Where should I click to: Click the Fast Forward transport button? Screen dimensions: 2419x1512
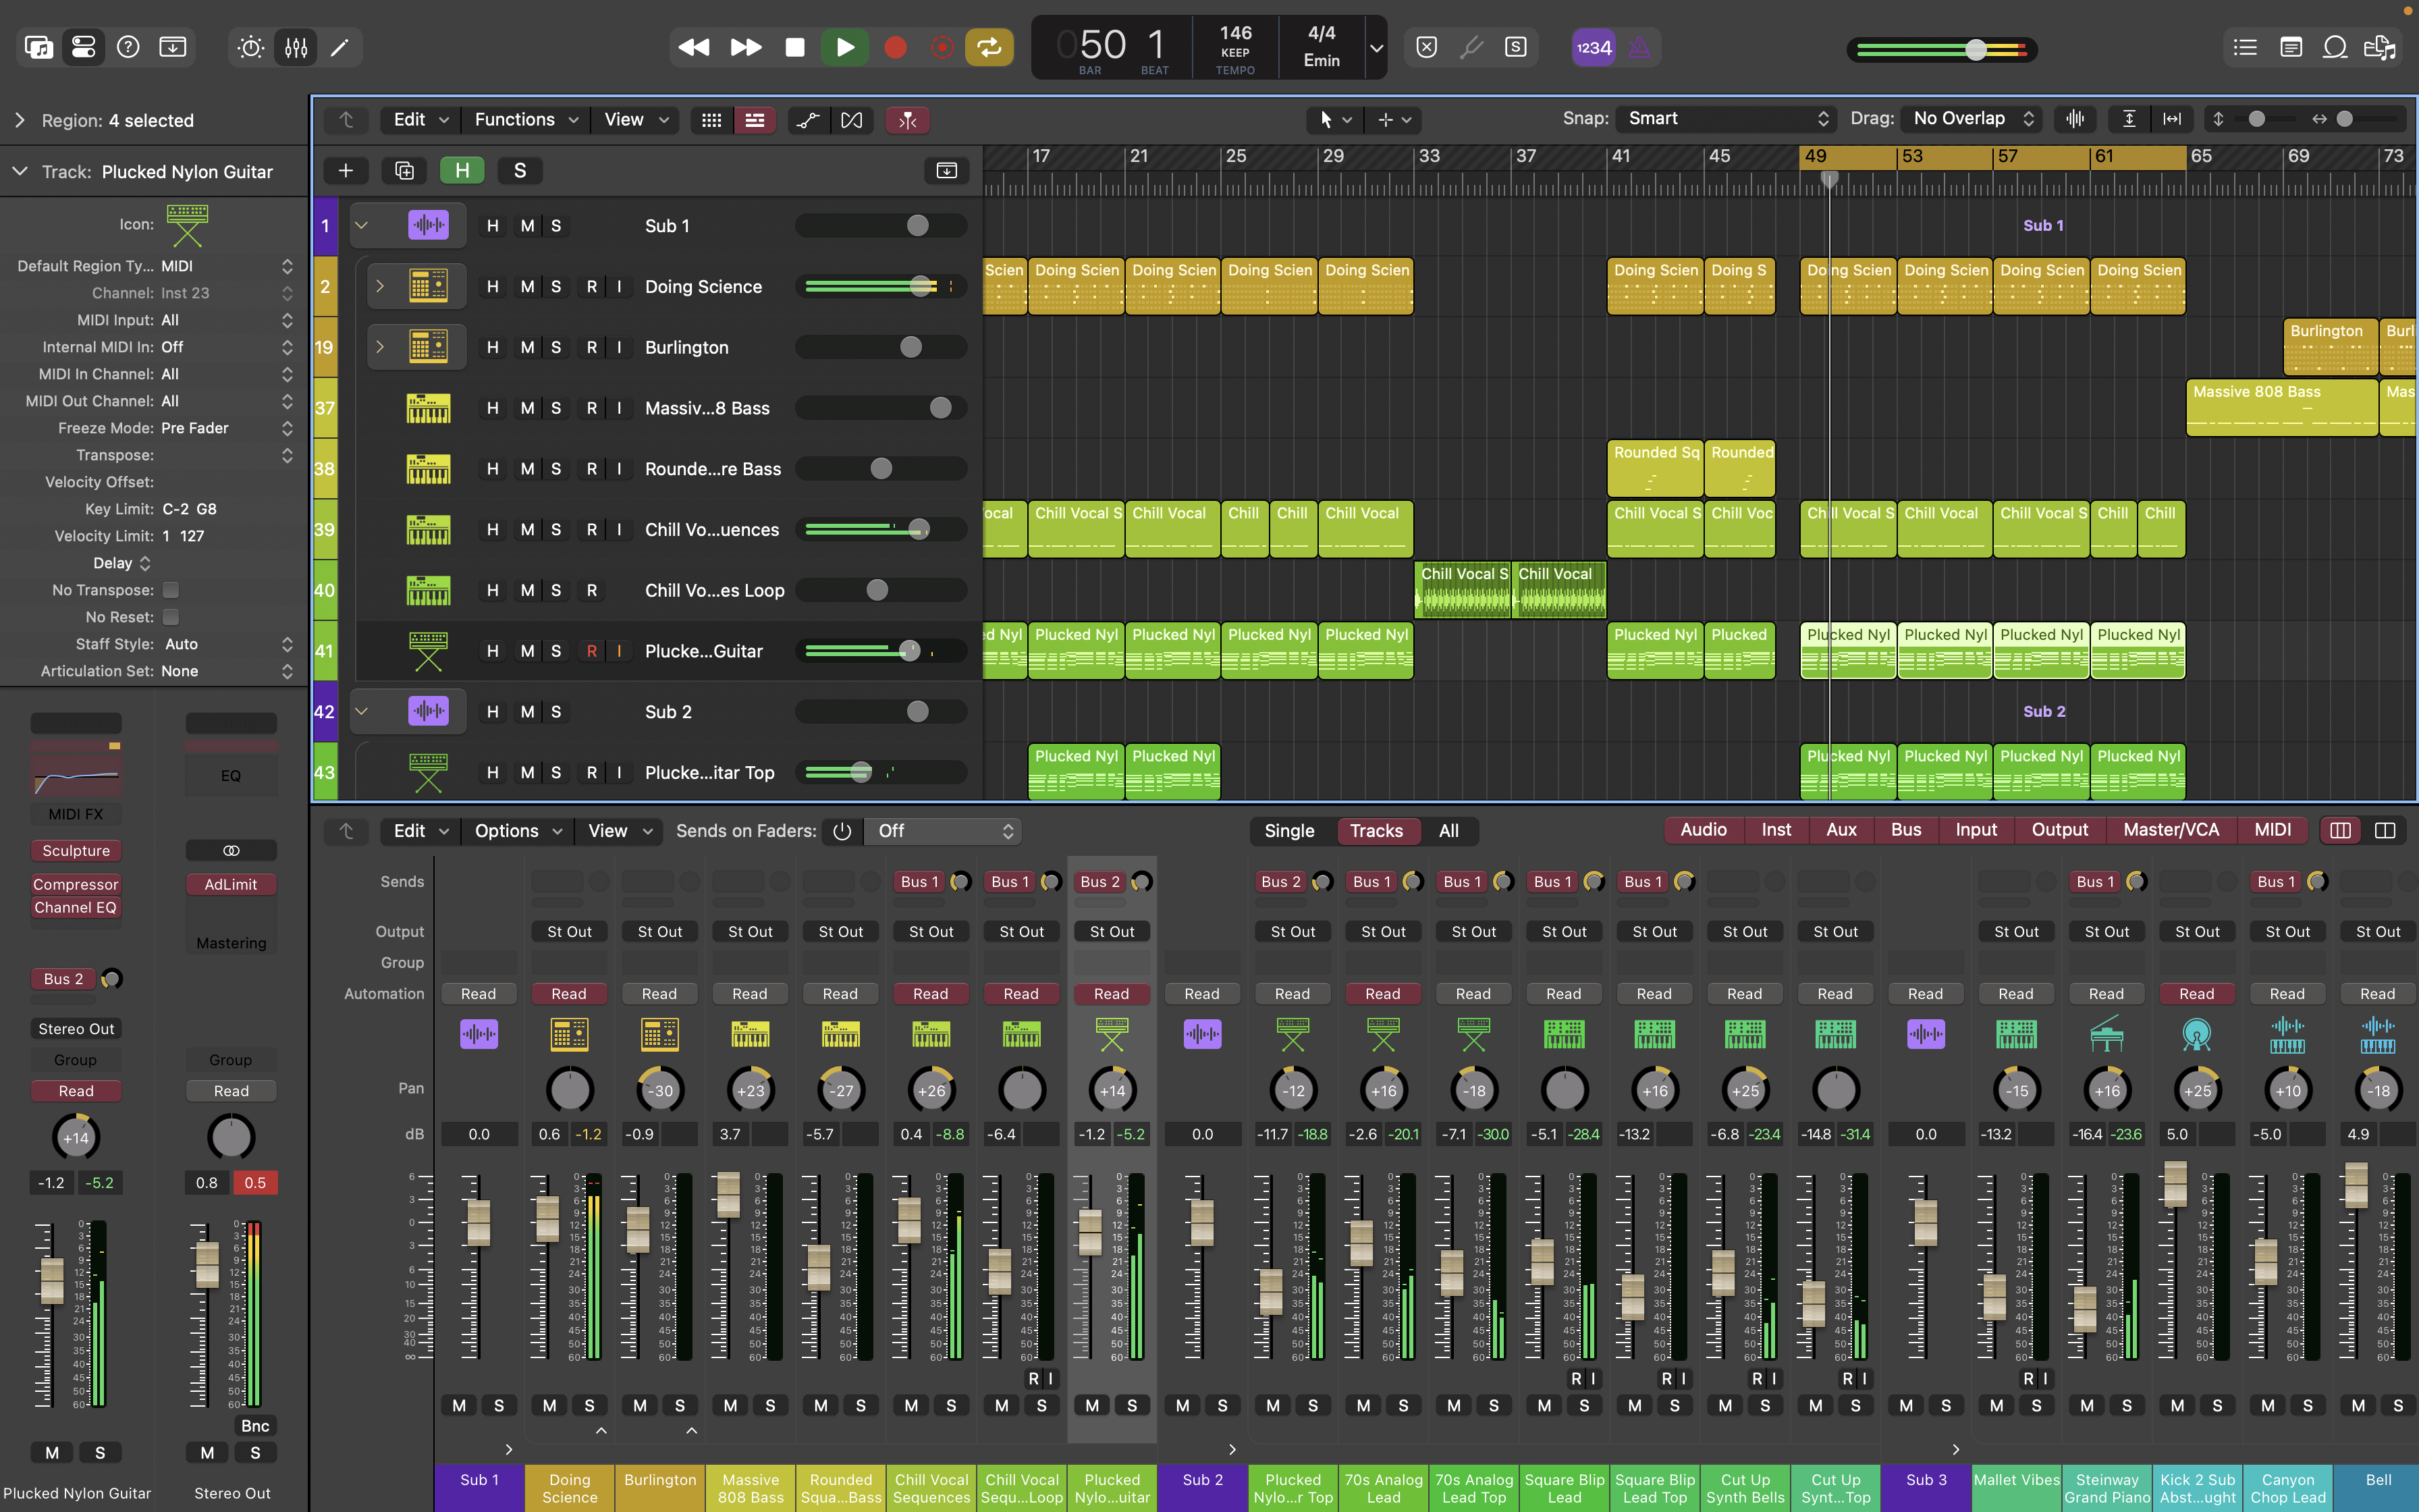[x=746, y=47]
